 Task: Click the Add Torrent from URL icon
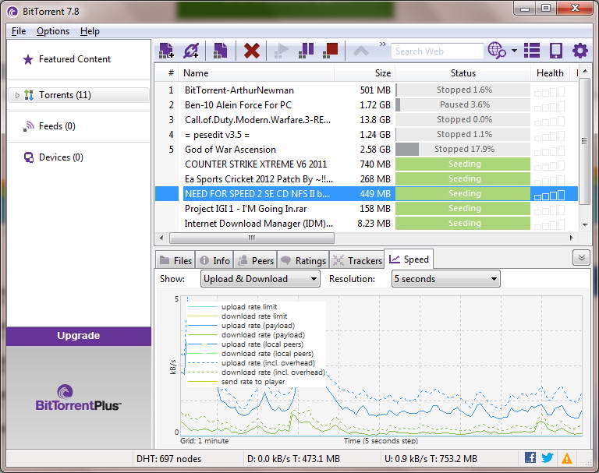[x=191, y=51]
